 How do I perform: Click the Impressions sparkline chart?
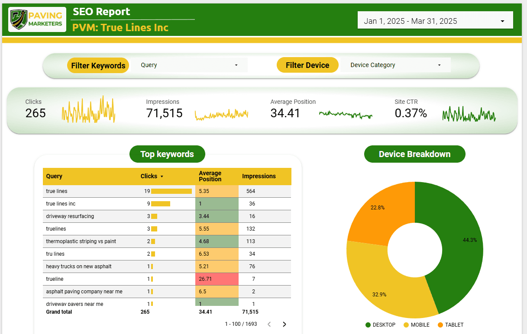(221, 114)
